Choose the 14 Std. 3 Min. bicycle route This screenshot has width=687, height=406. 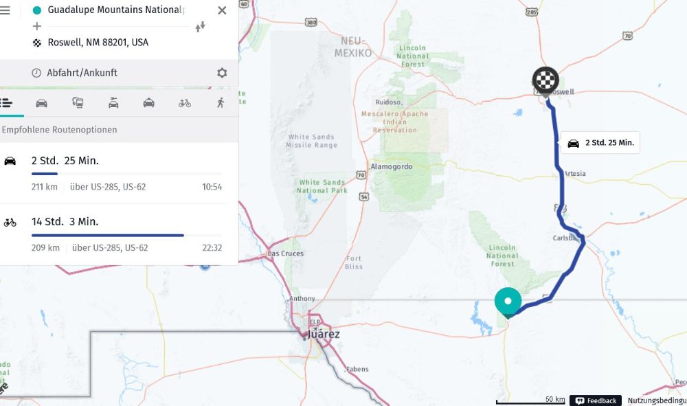coord(119,235)
